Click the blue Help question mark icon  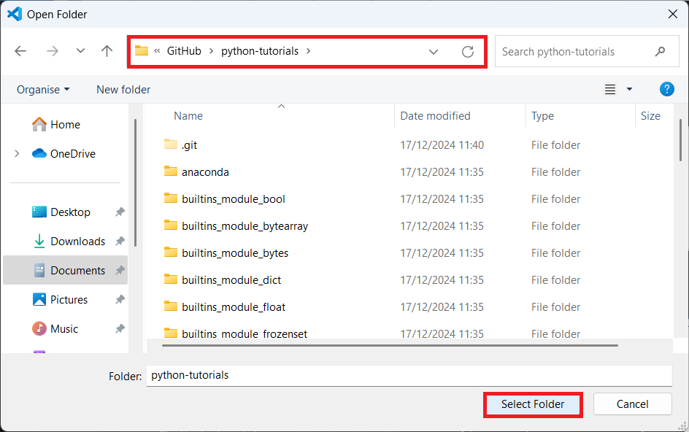click(666, 89)
